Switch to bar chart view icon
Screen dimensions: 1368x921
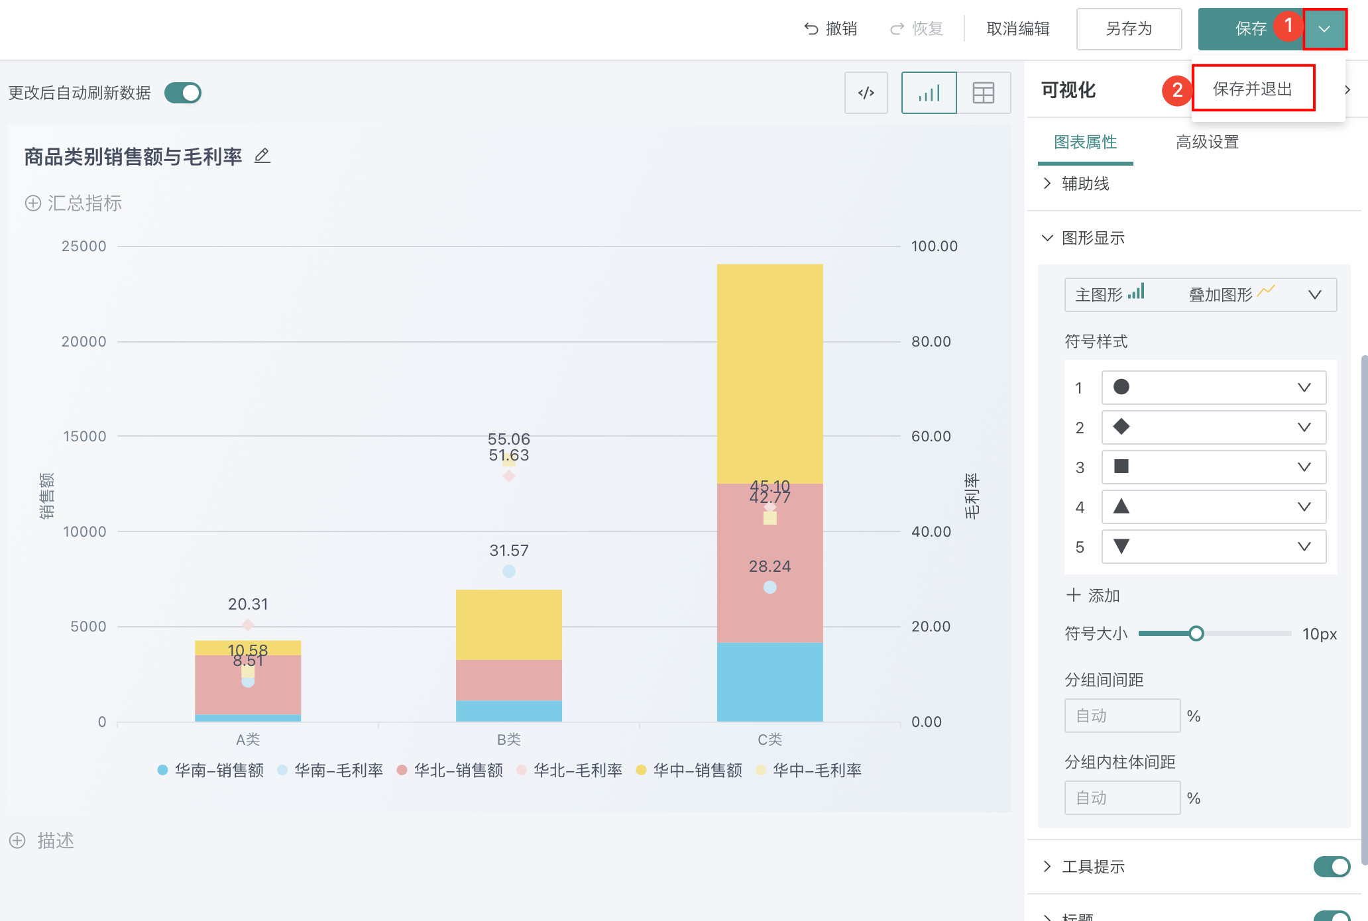(x=929, y=93)
